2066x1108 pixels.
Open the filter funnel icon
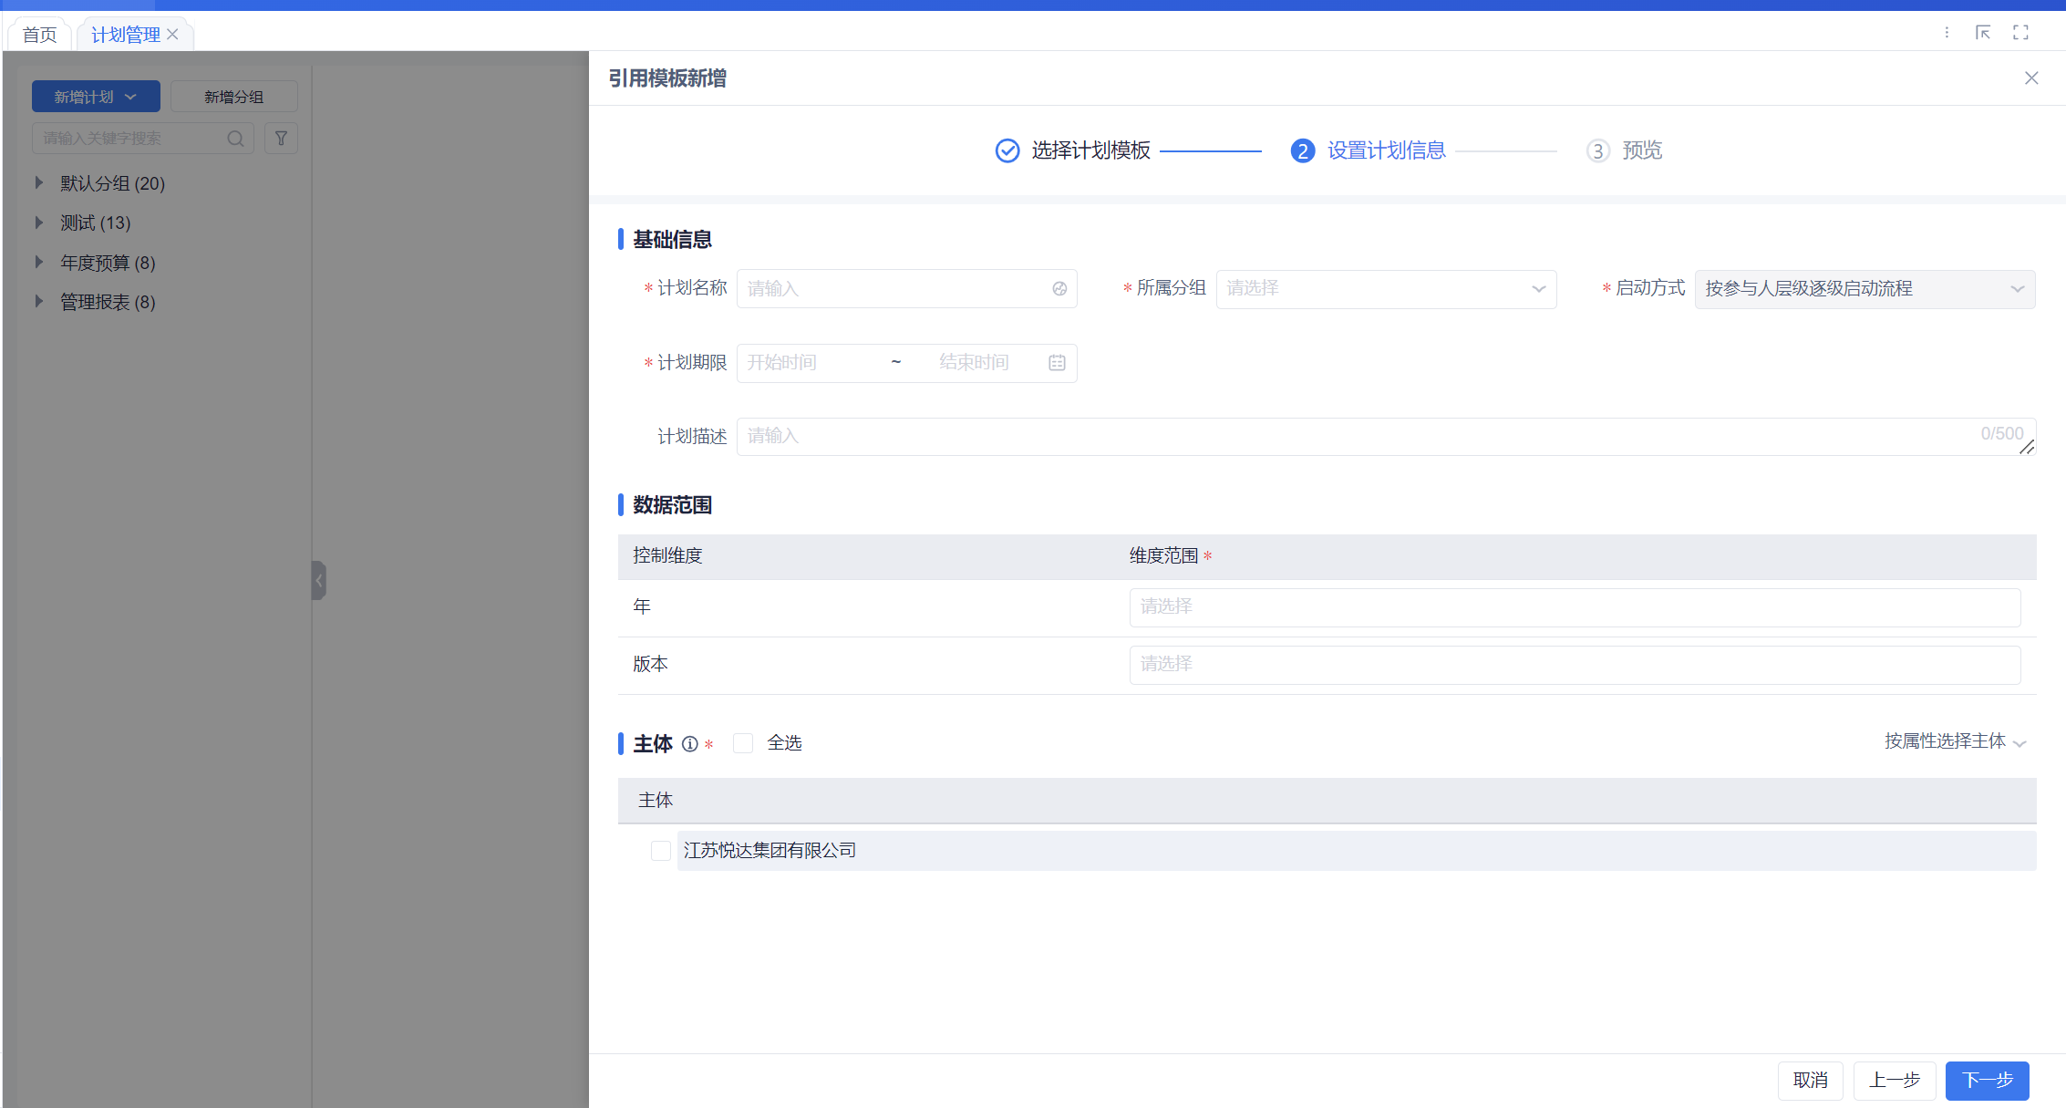pos(281,139)
